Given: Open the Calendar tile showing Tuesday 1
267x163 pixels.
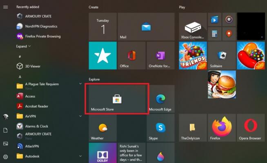Looking at the screenshot, I should (x=103, y=26).
